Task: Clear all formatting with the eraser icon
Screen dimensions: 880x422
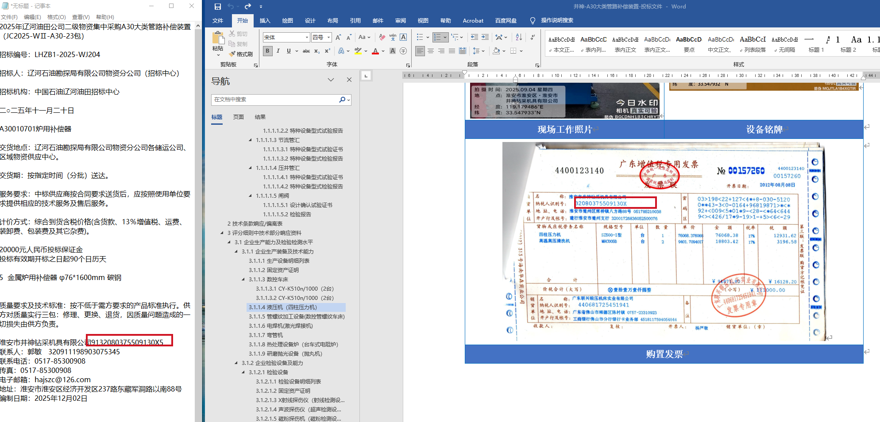Action: pos(382,38)
